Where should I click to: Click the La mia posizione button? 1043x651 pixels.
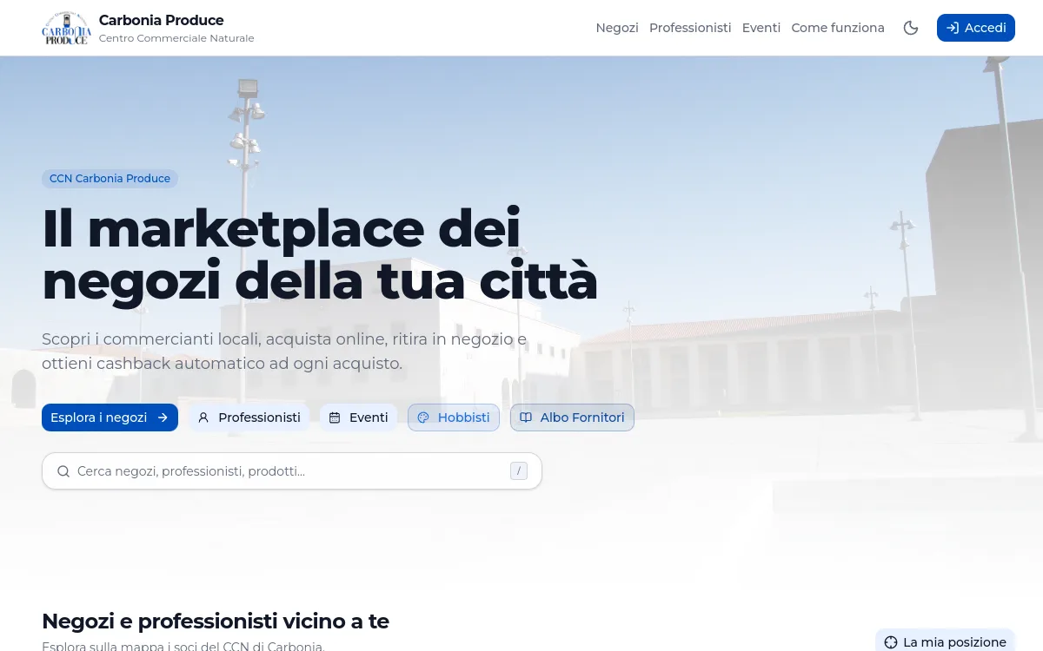[x=945, y=642]
